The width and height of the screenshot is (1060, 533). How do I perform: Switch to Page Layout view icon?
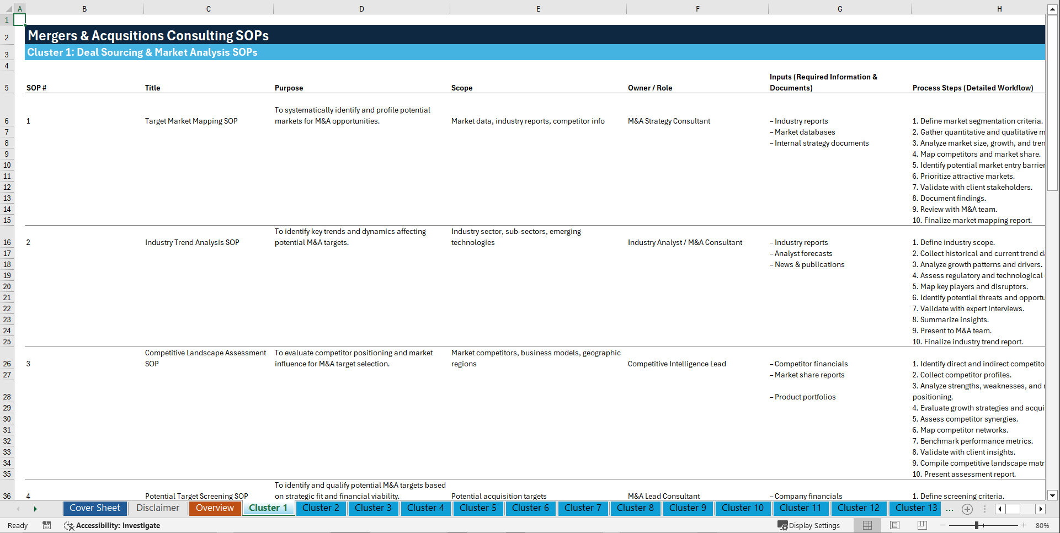(894, 525)
